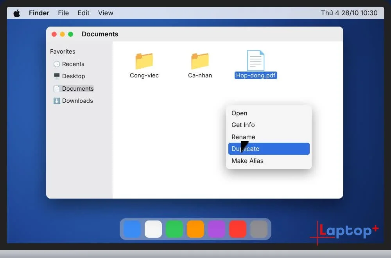Open the Edit menu in menu bar
The width and height of the screenshot is (391, 258).
tap(83, 13)
